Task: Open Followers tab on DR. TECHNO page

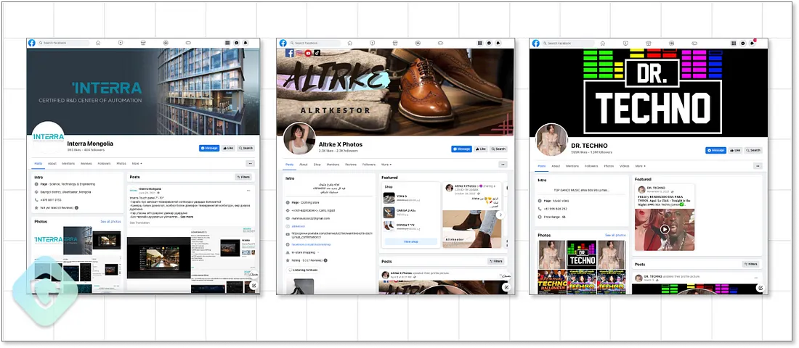Action: [x=591, y=166]
